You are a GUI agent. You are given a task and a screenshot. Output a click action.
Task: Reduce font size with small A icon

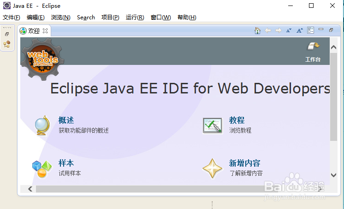(289, 30)
